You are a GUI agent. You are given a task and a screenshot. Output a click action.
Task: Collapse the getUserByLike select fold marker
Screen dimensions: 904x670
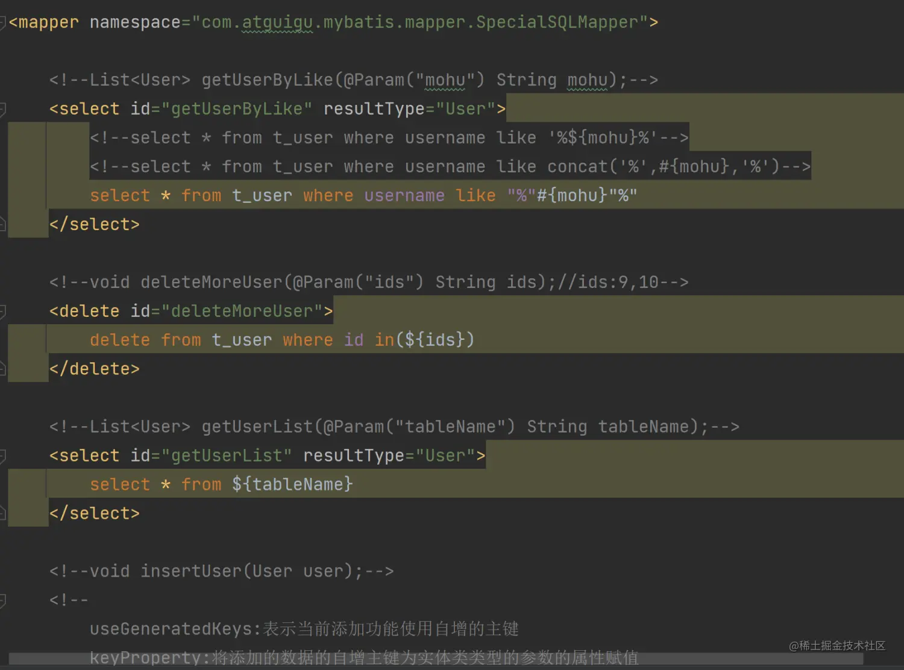tap(2, 109)
